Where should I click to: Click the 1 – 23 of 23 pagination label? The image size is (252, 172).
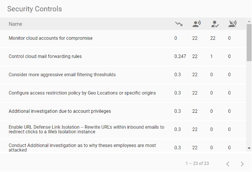tap(197, 163)
